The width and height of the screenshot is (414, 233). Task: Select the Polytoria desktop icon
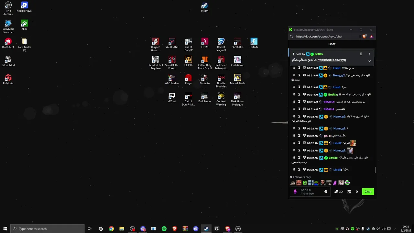pos(8,80)
